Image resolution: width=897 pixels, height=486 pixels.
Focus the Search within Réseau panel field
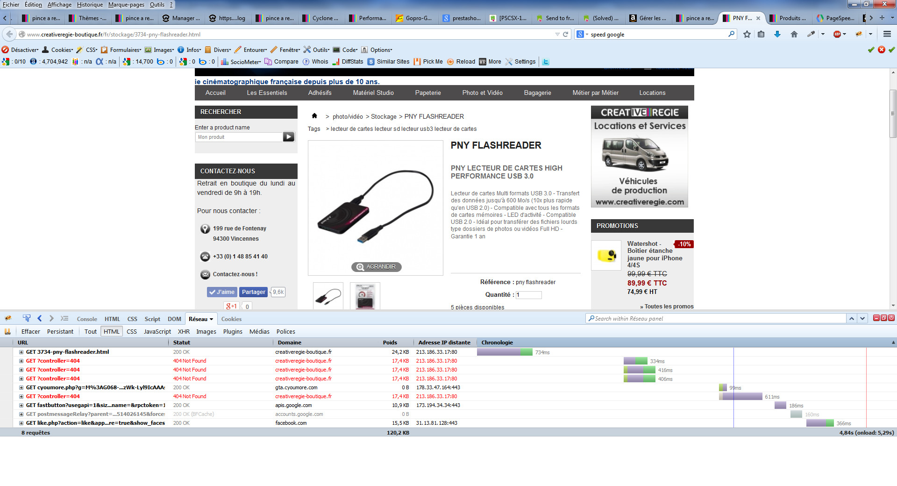pos(716,318)
